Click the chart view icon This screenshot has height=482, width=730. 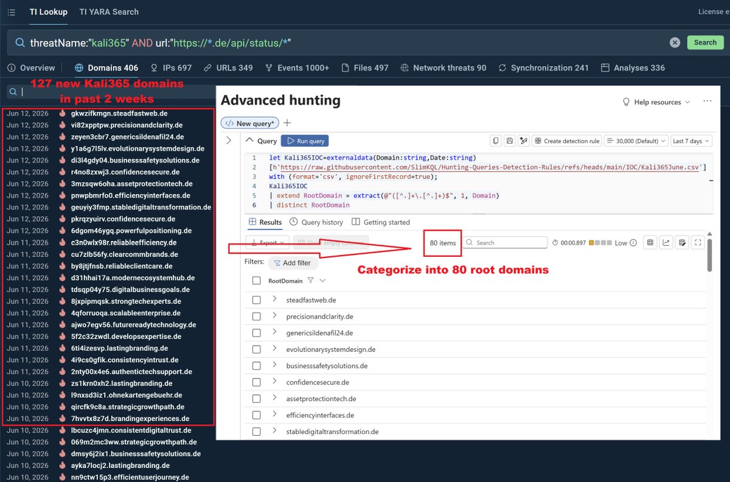(667, 242)
